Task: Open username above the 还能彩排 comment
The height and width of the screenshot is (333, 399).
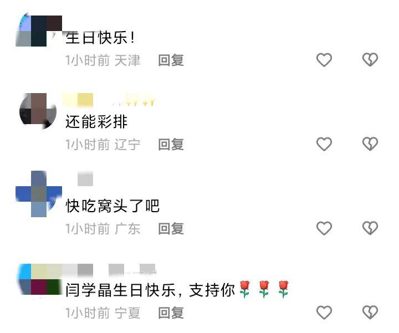Action: pos(109,100)
